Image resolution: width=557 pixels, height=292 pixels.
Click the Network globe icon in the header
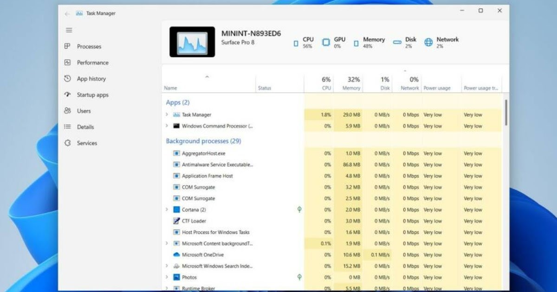click(x=427, y=43)
